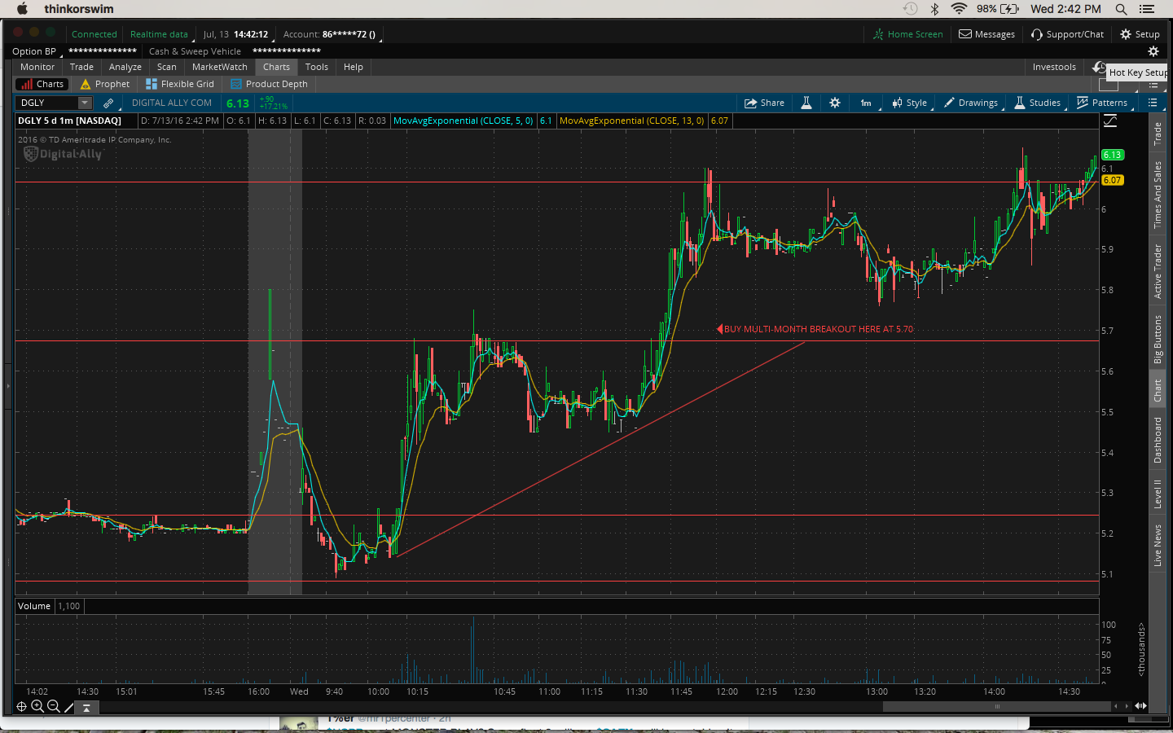Open the Dashboard side panel
The width and height of the screenshot is (1173, 733).
[x=1158, y=440]
